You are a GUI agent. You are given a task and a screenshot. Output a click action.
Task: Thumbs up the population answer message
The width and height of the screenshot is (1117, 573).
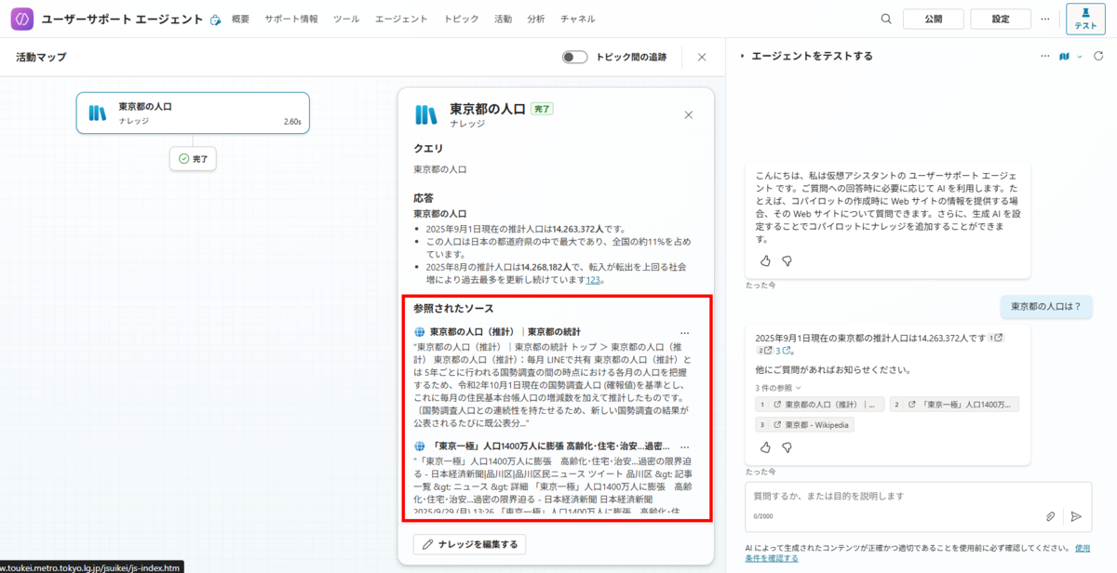point(765,447)
